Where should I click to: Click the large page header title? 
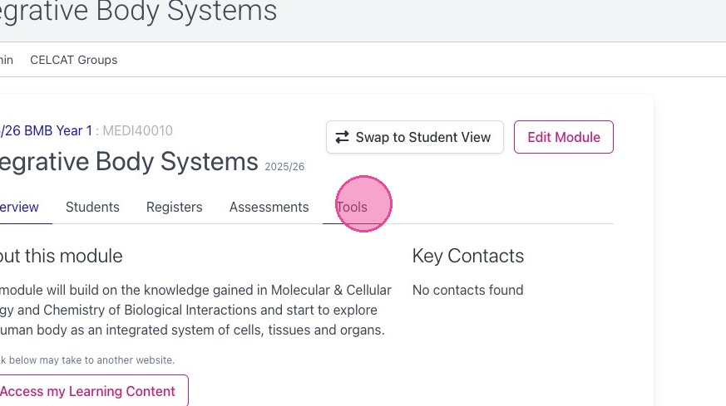(x=138, y=12)
